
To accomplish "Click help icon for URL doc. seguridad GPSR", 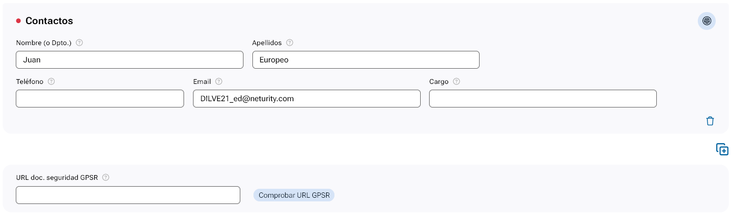I will pyautogui.click(x=106, y=177).
